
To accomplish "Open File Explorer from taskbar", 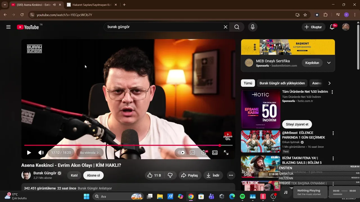I will (x=160, y=196).
